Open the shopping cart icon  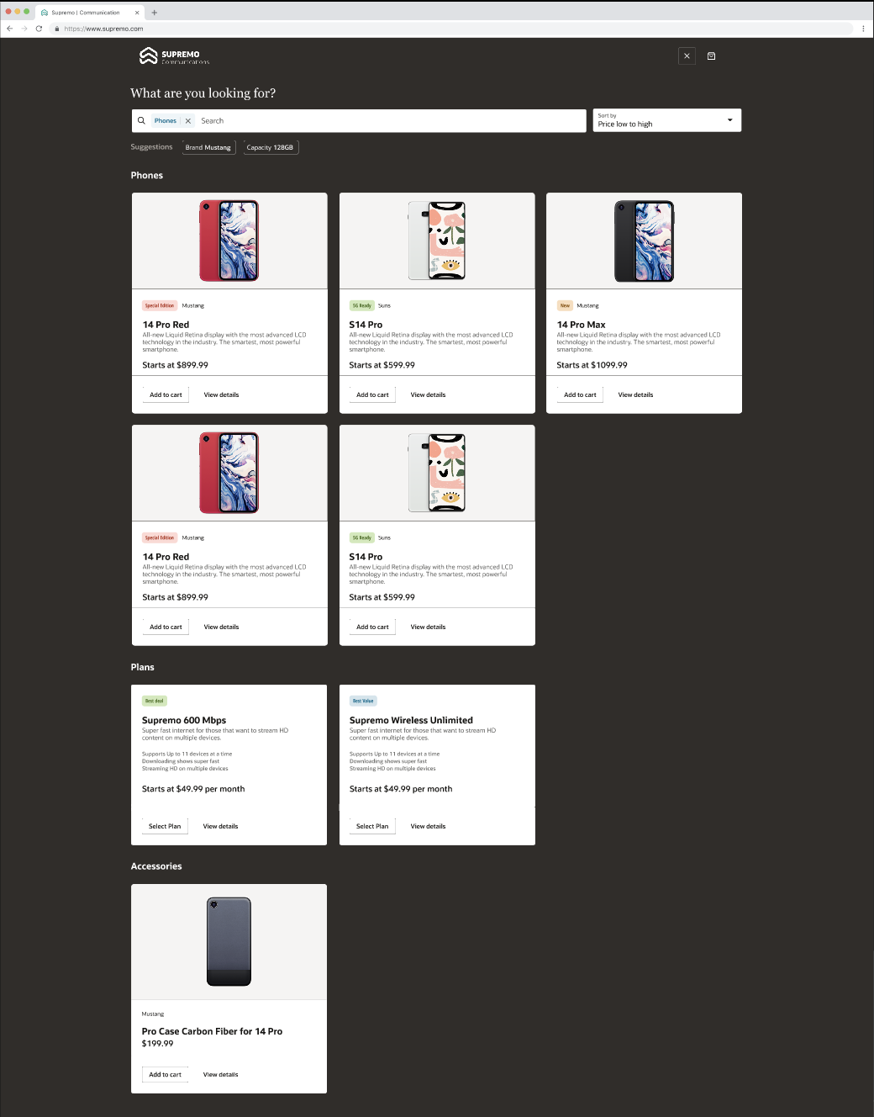pyautogui.click(x=711, y=56)
